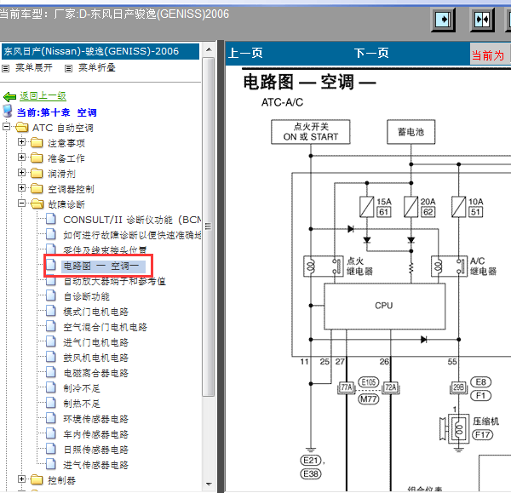This screenshot has height=493, width=511.
Task: Click the 故障诊断 open folder icon
Action: pyautogui.click(x=37, y=204)
